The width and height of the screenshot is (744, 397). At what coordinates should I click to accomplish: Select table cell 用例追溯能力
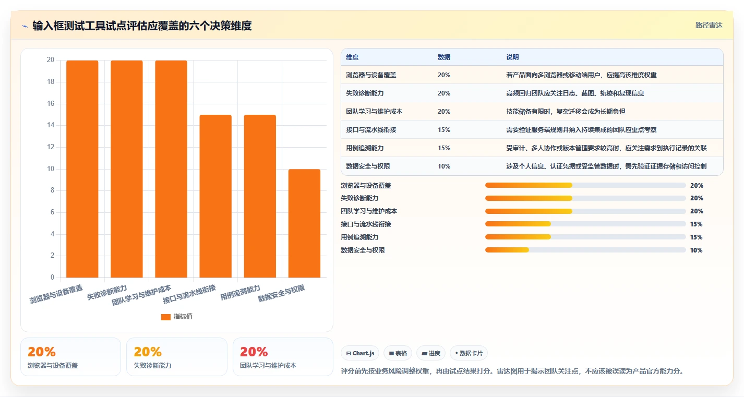pos(365,148)
